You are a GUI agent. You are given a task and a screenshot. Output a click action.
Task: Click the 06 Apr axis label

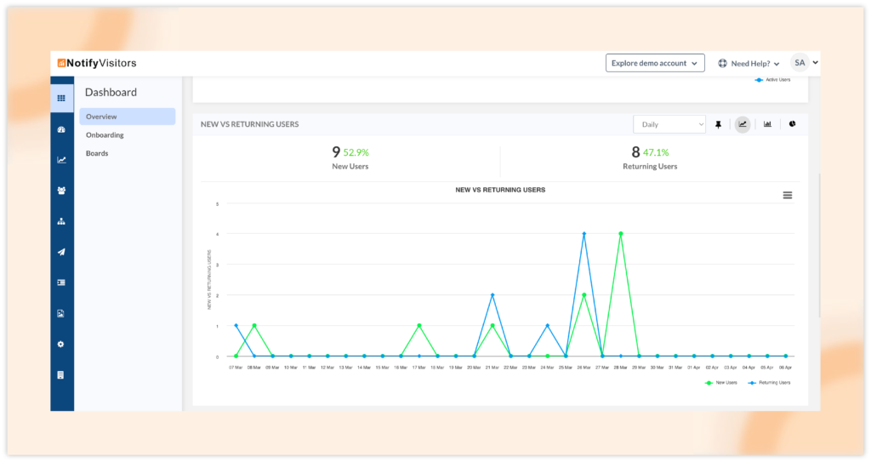point(785,368)
